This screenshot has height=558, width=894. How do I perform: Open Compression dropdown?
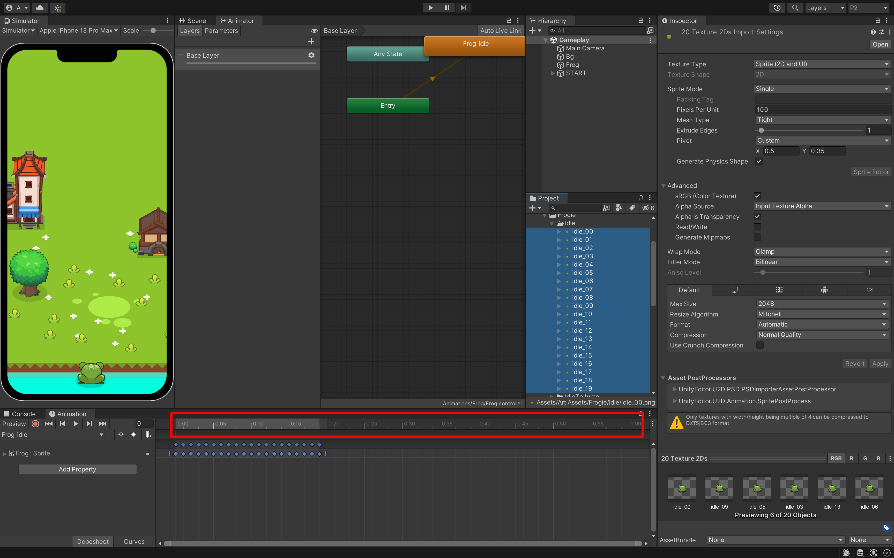[822, 335]
